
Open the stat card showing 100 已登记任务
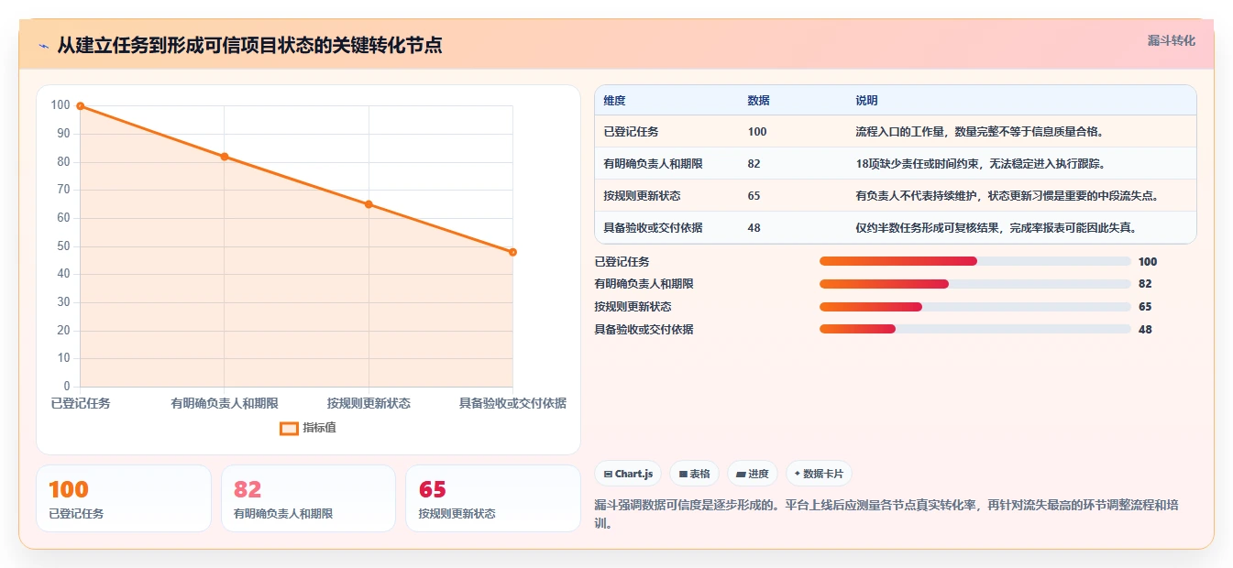[x=124, y=498]
